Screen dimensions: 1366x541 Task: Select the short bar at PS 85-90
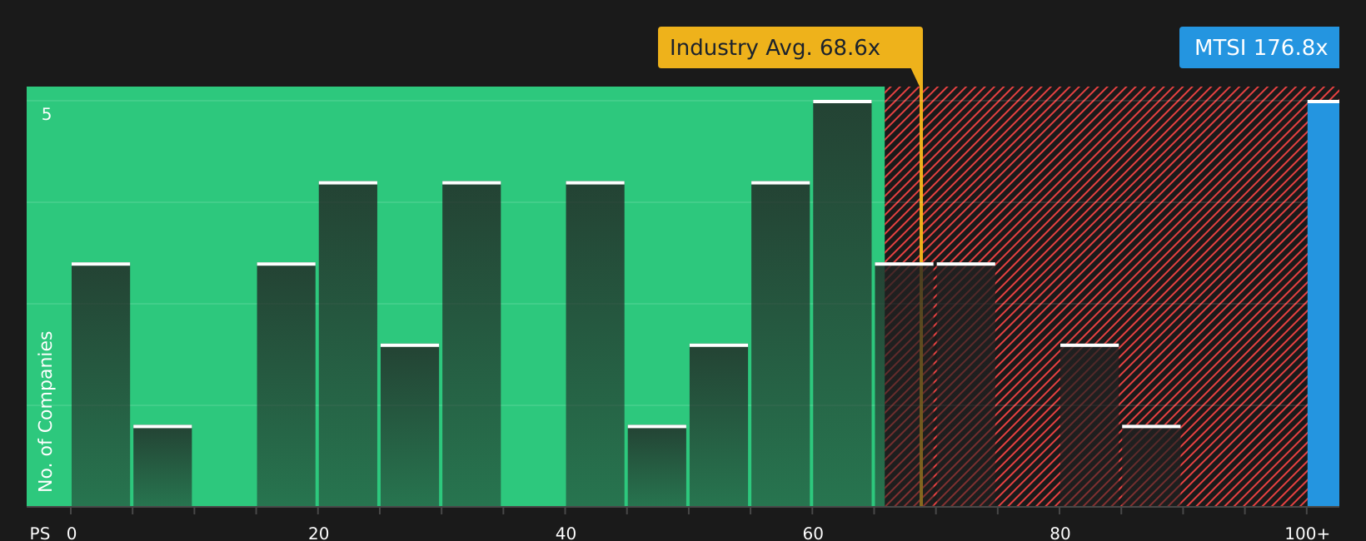coord(1151,465)
